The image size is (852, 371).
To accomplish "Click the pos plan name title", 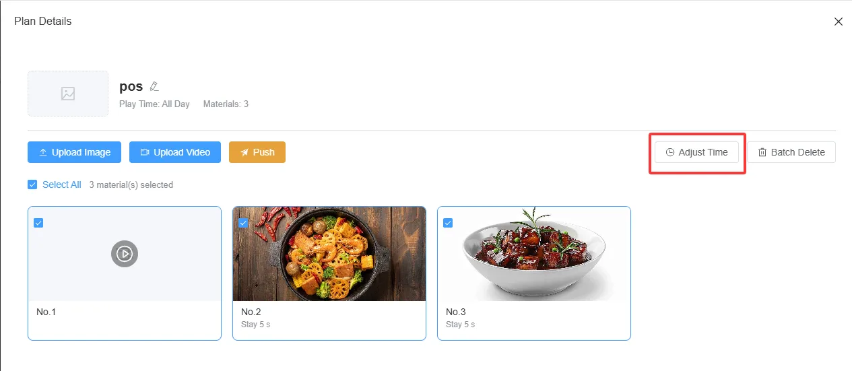I will (131, 86).
